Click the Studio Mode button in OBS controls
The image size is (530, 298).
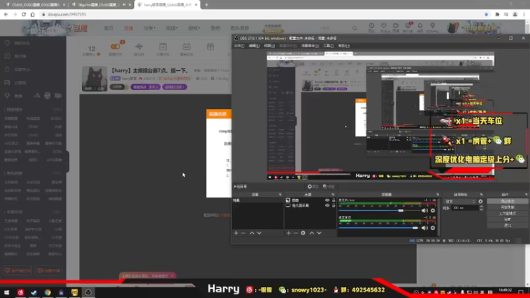(x=507, y=213)
